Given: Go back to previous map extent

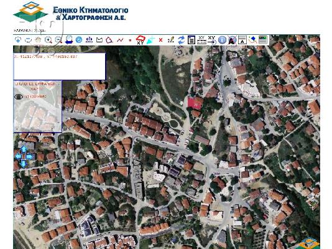Looking at the screenshot, I should tap(68, 40).
